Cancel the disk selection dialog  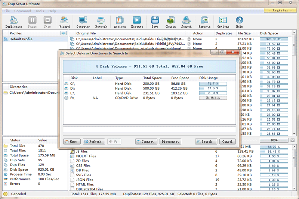[227, 142]
